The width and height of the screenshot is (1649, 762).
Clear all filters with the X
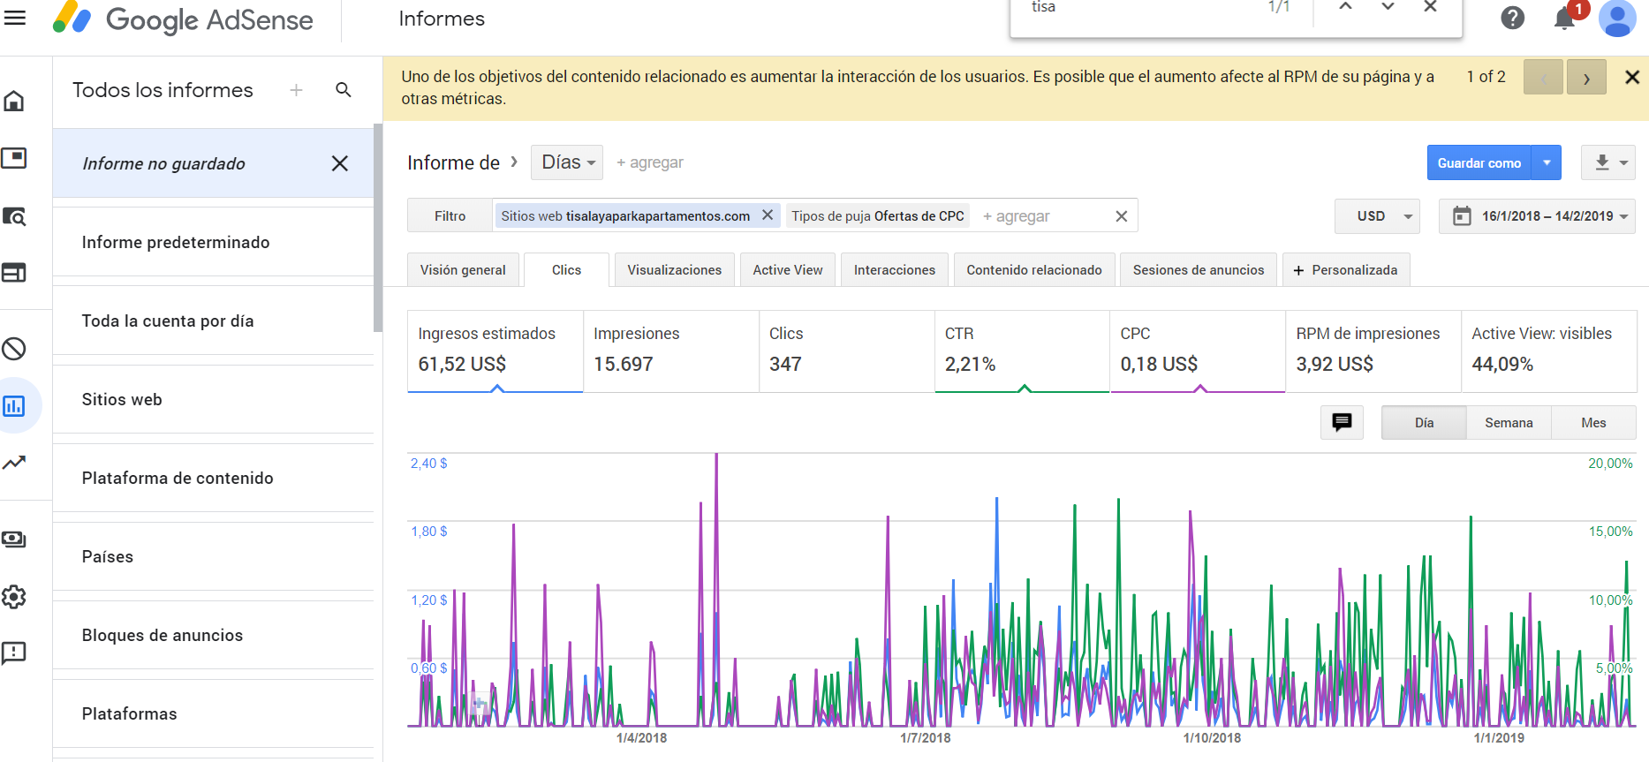tap(1122, 216)
